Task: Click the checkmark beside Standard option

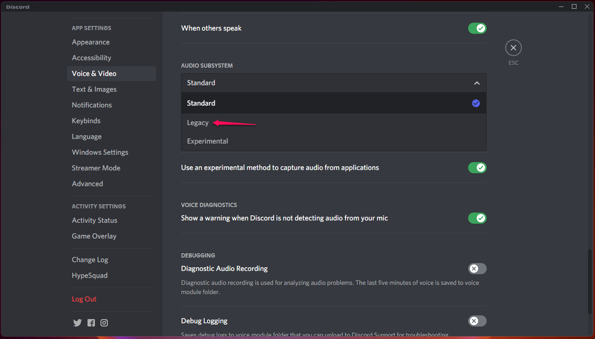Action: [x=476, y=103]
